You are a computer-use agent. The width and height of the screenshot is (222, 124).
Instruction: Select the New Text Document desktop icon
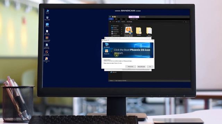tap(47, 32)
